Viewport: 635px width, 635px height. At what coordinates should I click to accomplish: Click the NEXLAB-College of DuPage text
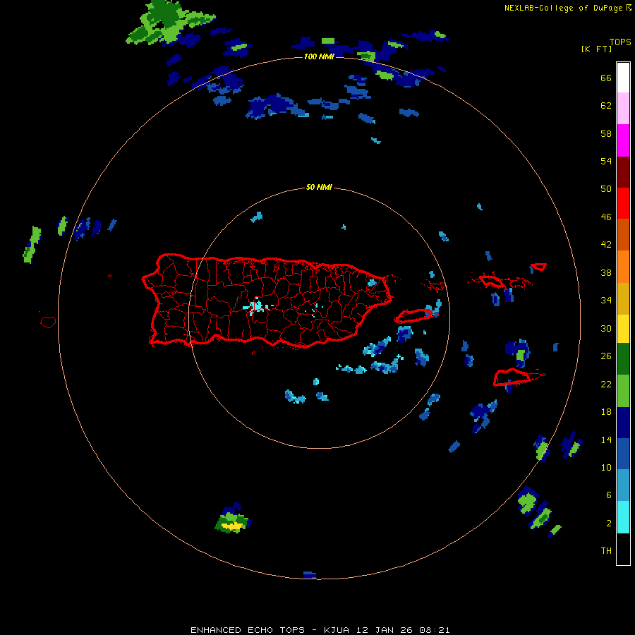(x=564, y=8)
